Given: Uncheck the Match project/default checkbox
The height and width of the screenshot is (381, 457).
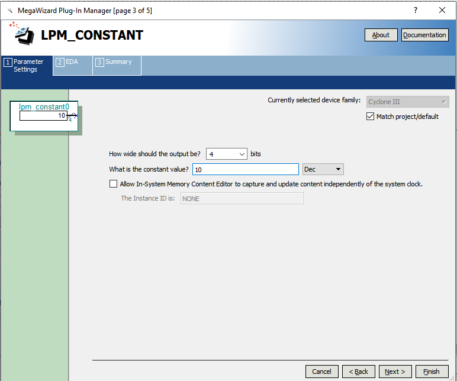Looking at the screenshot, I should click(371, 117).
